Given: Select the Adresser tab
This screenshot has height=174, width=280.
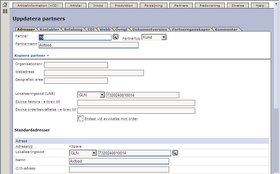Looking at the screenshot, I should pos(26,29).
